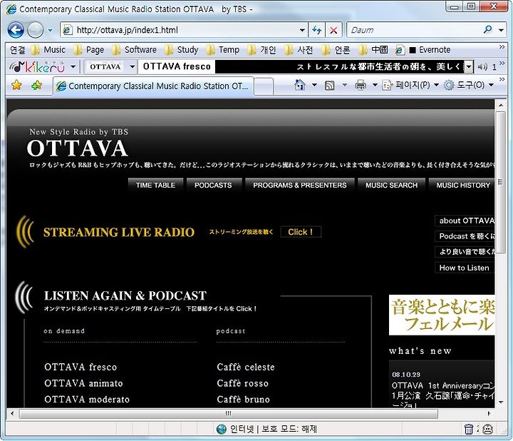The image size is (513, 441).
Task: Click the Refresh page icon
Action: (316, 30)
